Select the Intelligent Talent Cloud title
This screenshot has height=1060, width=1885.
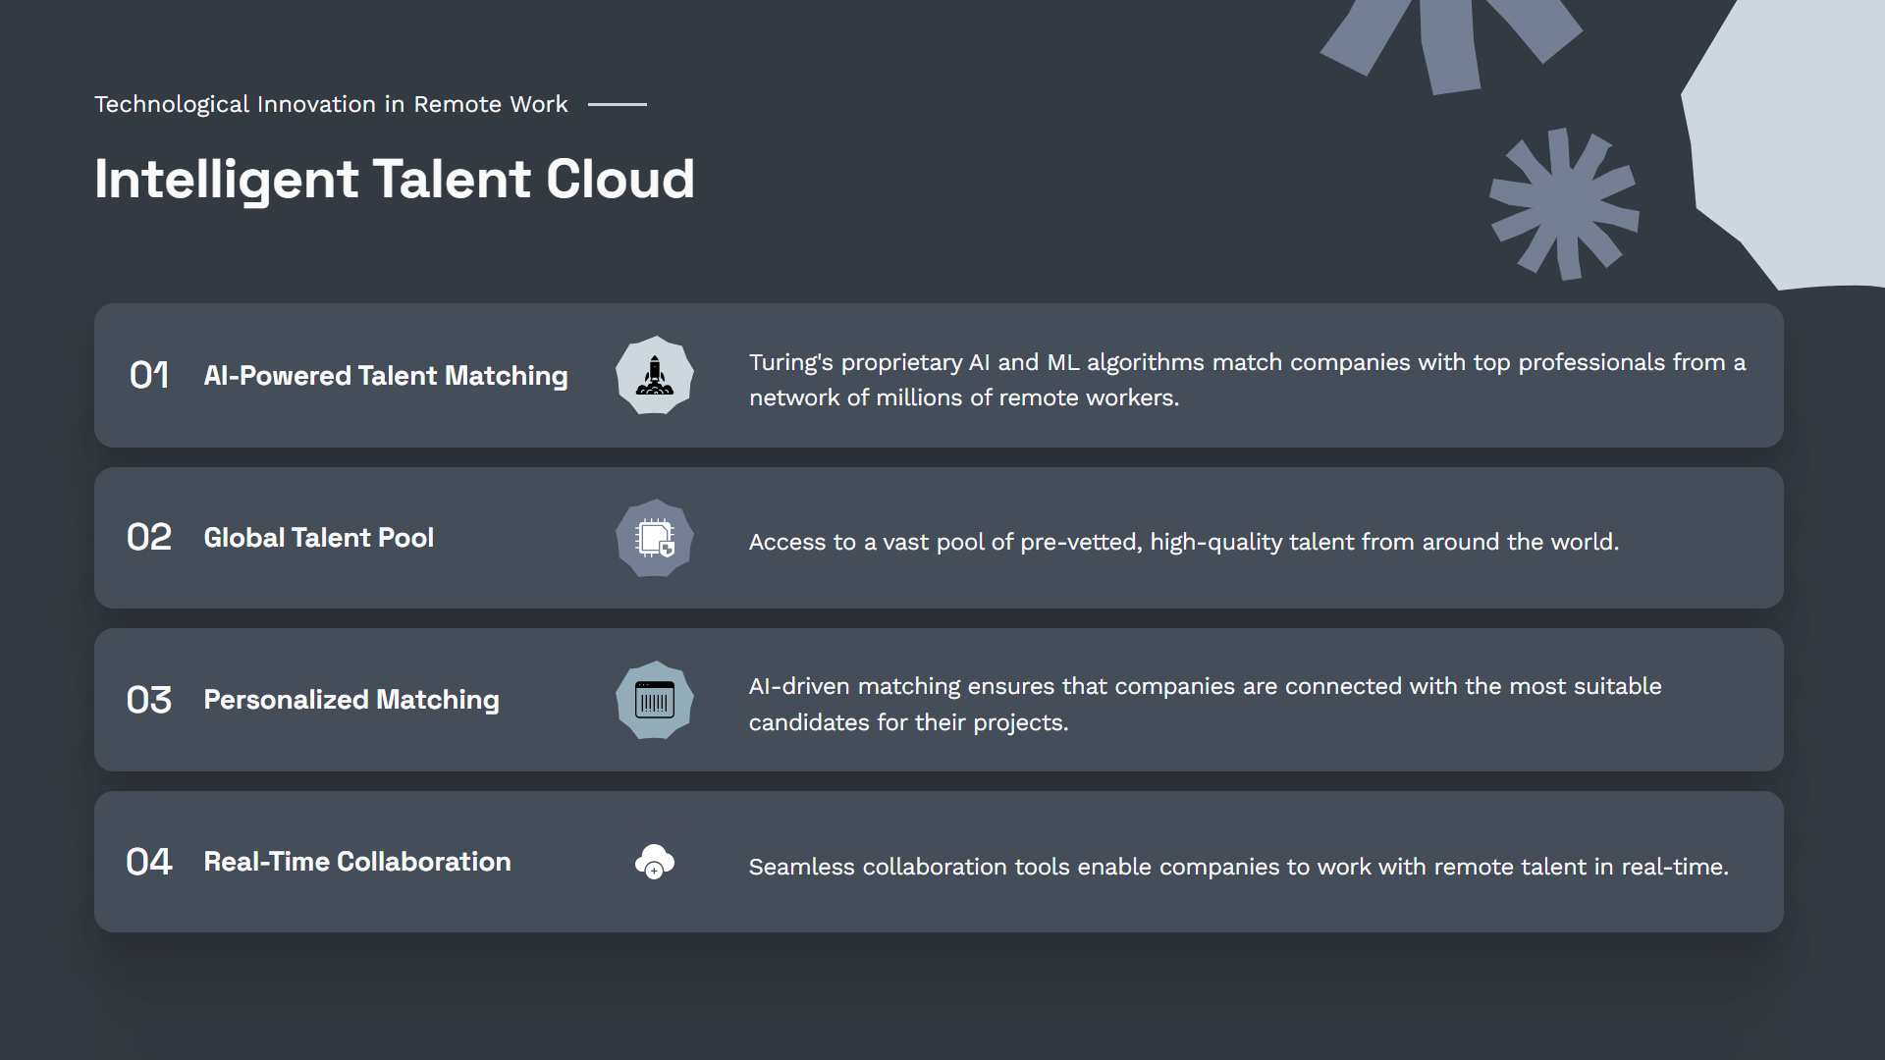pos(395,180)
